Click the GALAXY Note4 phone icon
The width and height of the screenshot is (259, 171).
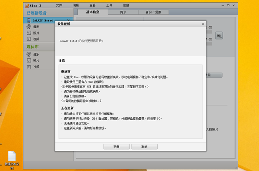[x=29, y=20]
